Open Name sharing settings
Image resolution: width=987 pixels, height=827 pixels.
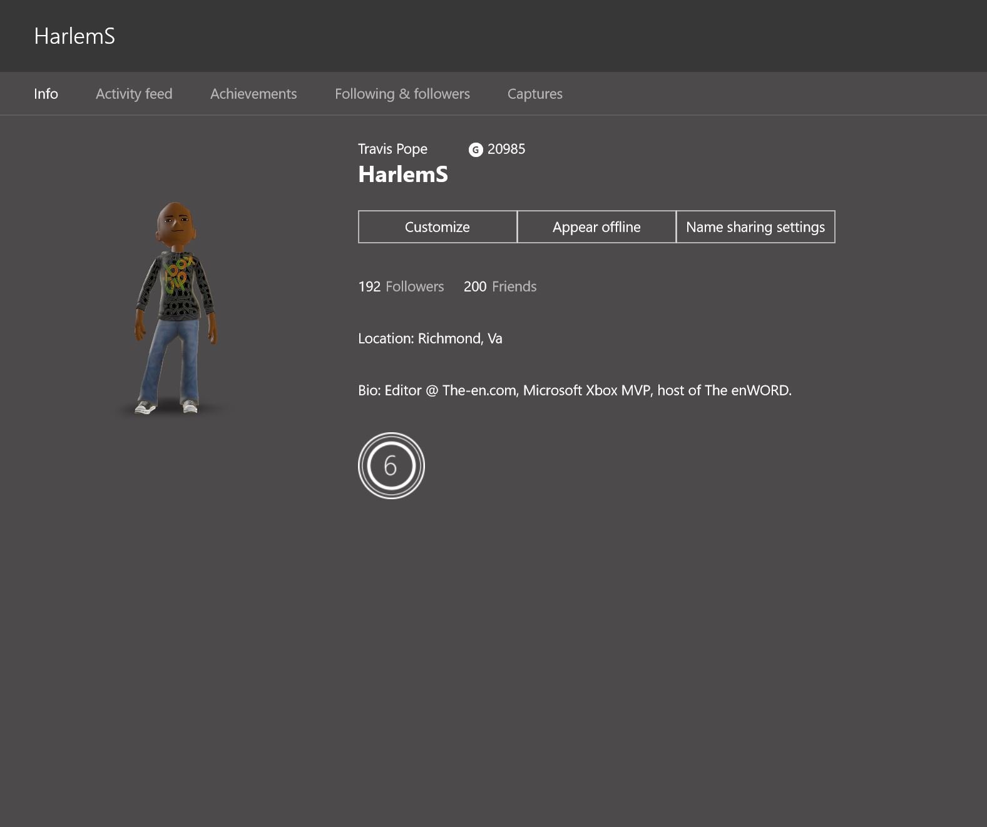[755, 226]
